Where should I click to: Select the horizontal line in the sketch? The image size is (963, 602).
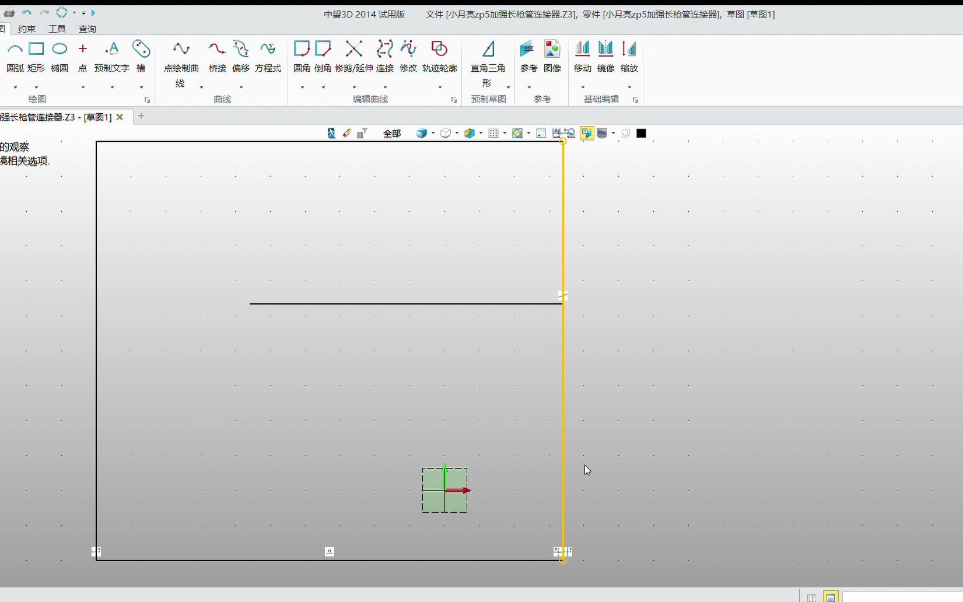405,303
